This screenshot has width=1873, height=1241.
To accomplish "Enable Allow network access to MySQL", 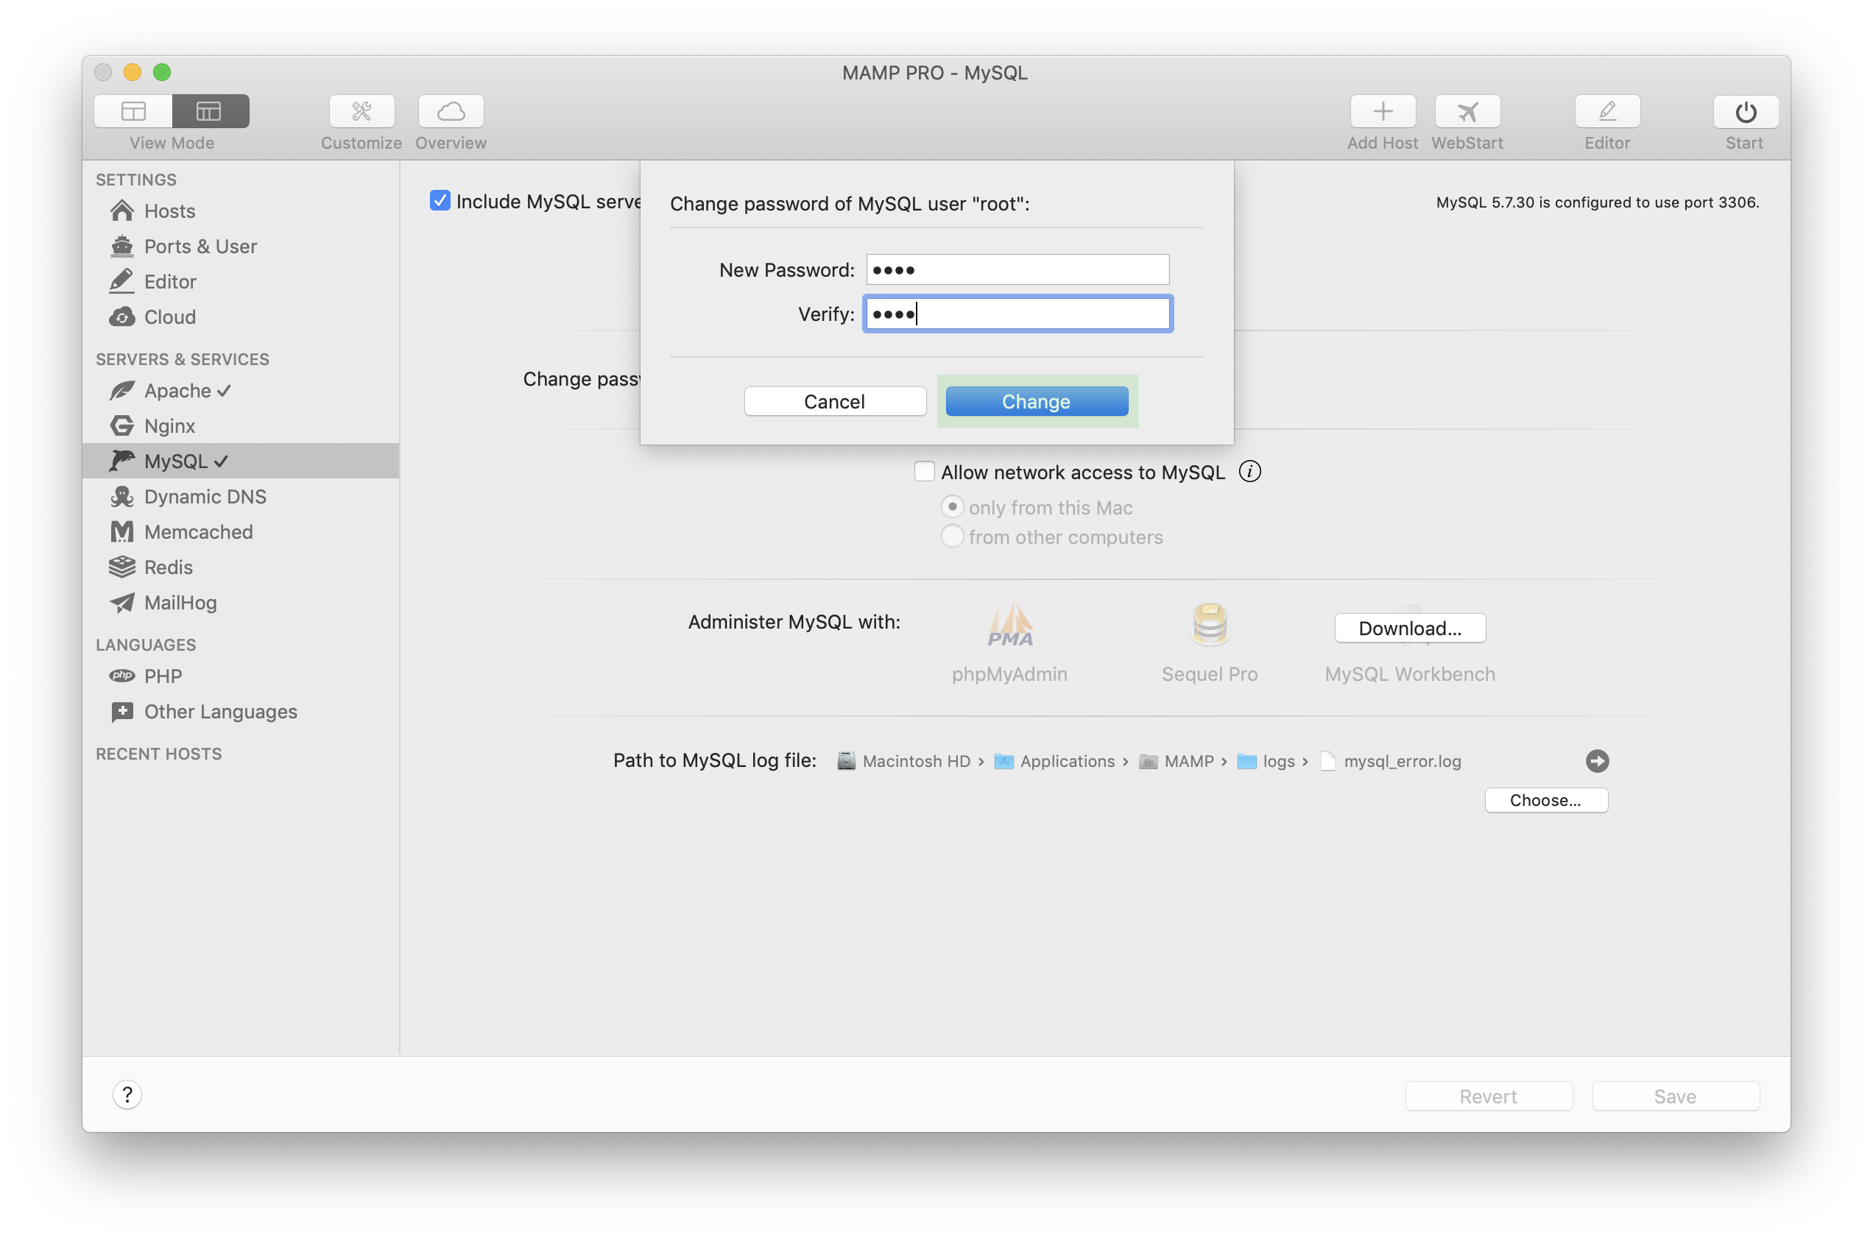I will [923, 471].
